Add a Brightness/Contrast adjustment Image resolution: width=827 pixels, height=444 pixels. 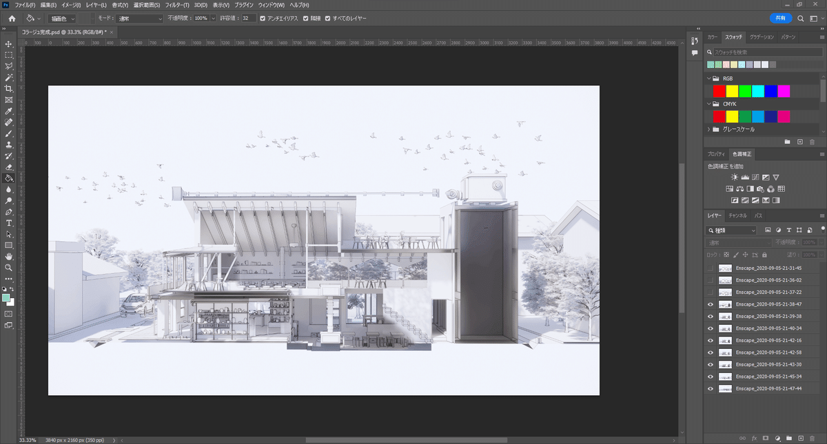733,178
